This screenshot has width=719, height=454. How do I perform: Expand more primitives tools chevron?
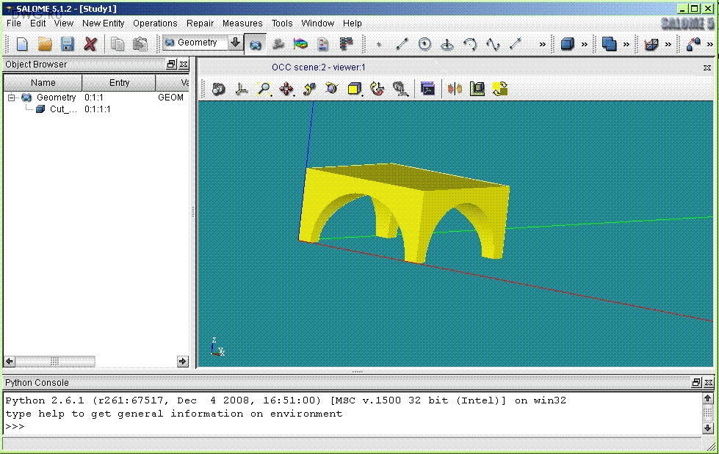584,45
